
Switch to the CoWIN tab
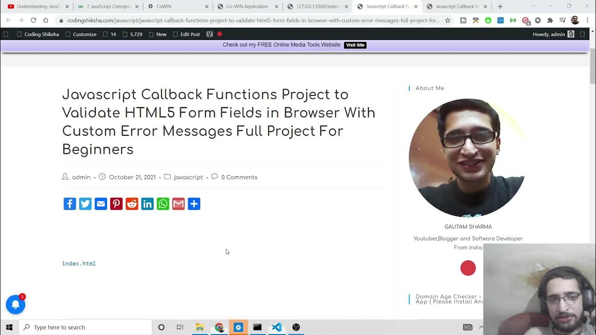click(x=164, y=7)
